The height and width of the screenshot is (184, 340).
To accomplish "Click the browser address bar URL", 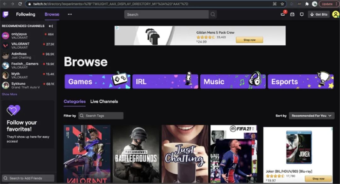I will click(110, 4).
